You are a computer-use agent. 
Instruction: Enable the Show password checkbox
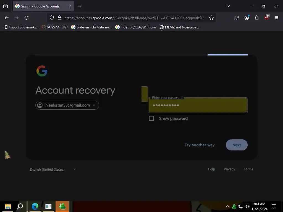click(151, 118)
